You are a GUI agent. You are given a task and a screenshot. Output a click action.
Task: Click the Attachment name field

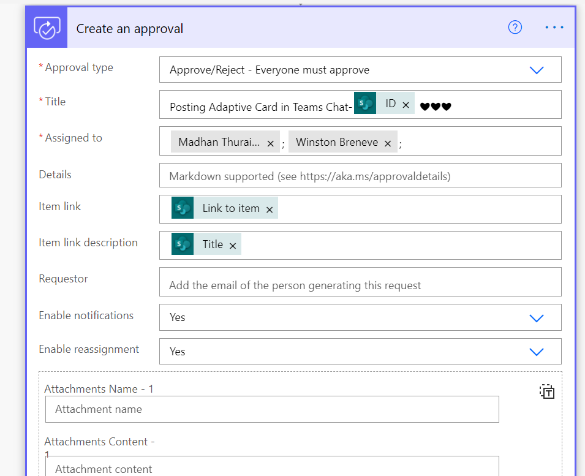point(272,409)
